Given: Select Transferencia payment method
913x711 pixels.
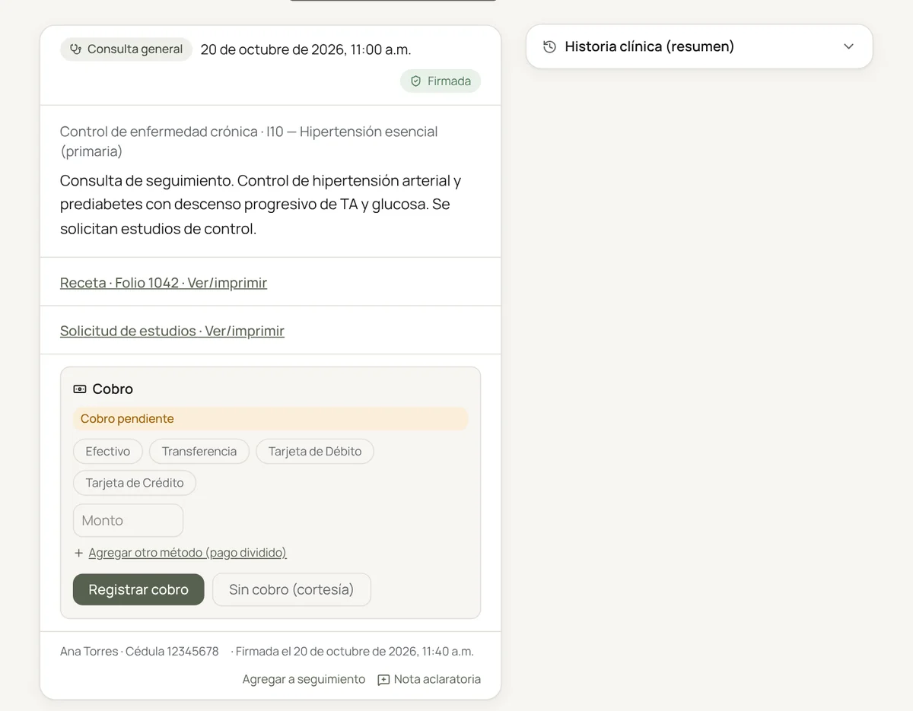Looking at the screenshot, I should 199,452.
